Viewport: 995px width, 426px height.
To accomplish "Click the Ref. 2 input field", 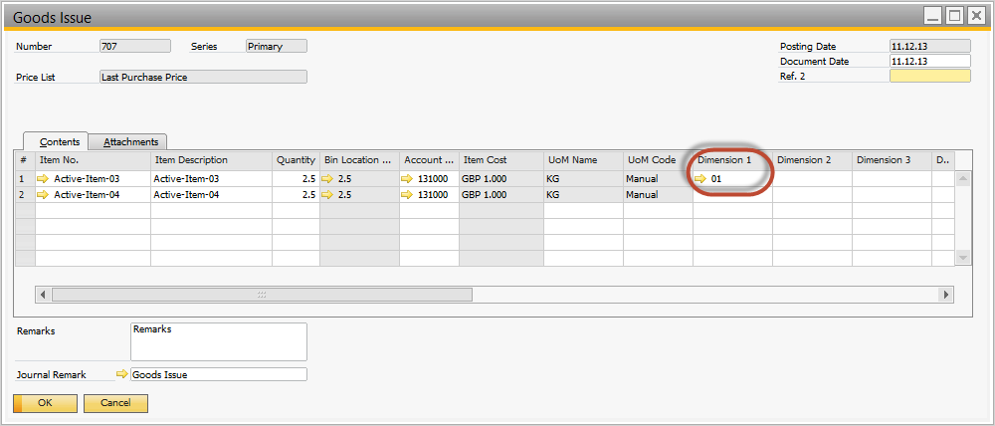I will 929,76.
